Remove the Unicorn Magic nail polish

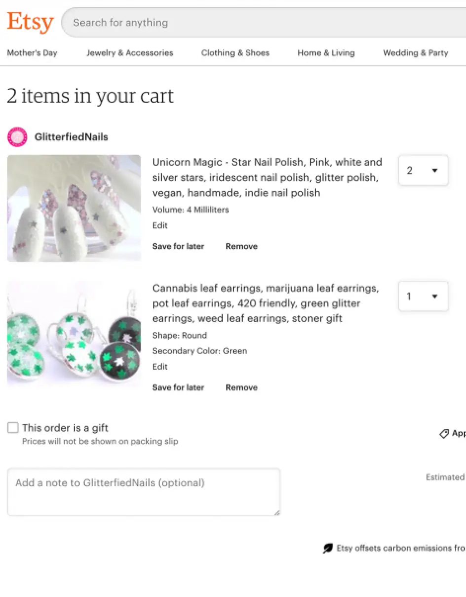tap(241, 246)
